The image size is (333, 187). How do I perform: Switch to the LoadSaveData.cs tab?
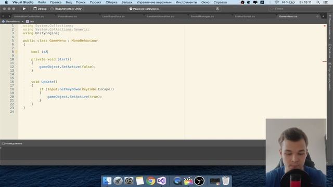(x=113, y=16)
